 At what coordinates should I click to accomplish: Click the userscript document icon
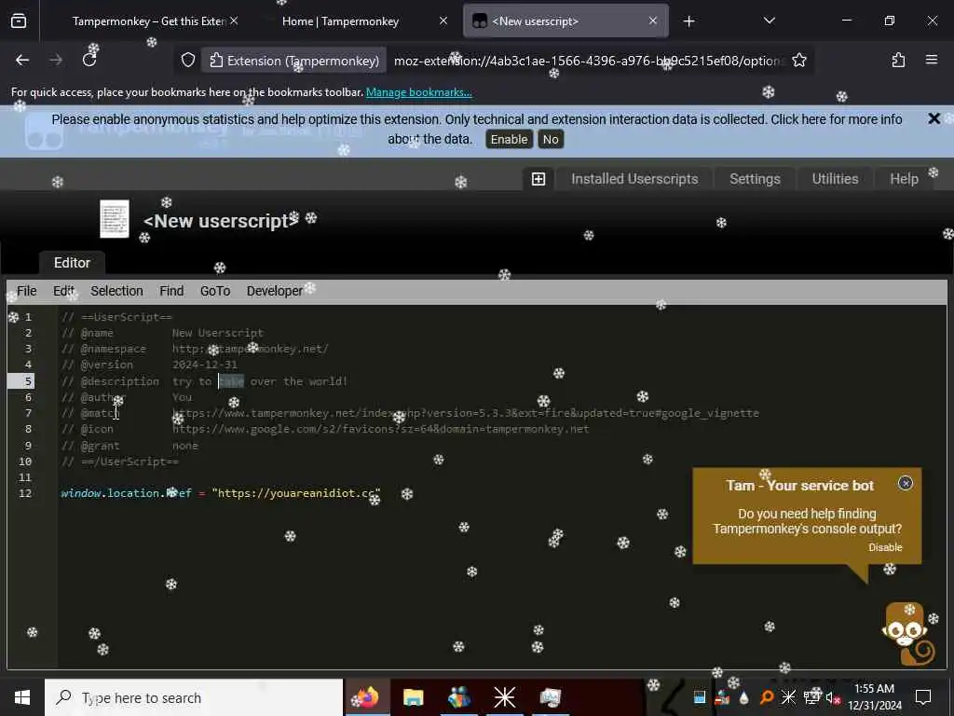pos(115,219)
